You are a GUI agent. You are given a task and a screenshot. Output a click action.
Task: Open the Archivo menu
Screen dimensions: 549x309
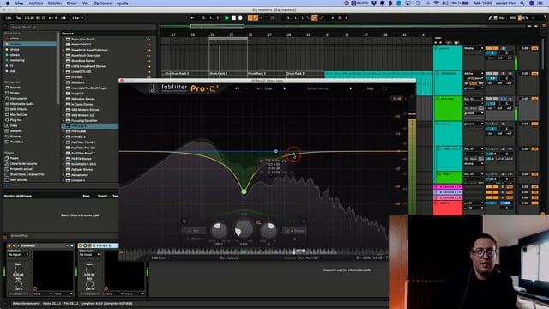(36, 3)
